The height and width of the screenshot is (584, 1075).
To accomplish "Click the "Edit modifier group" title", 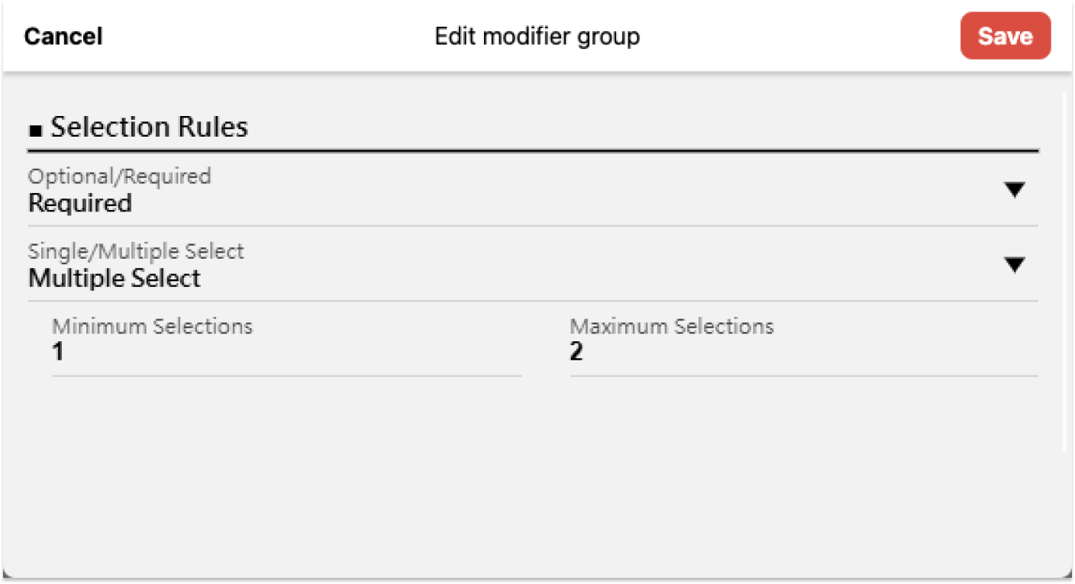I will click(x=537, y=37).
